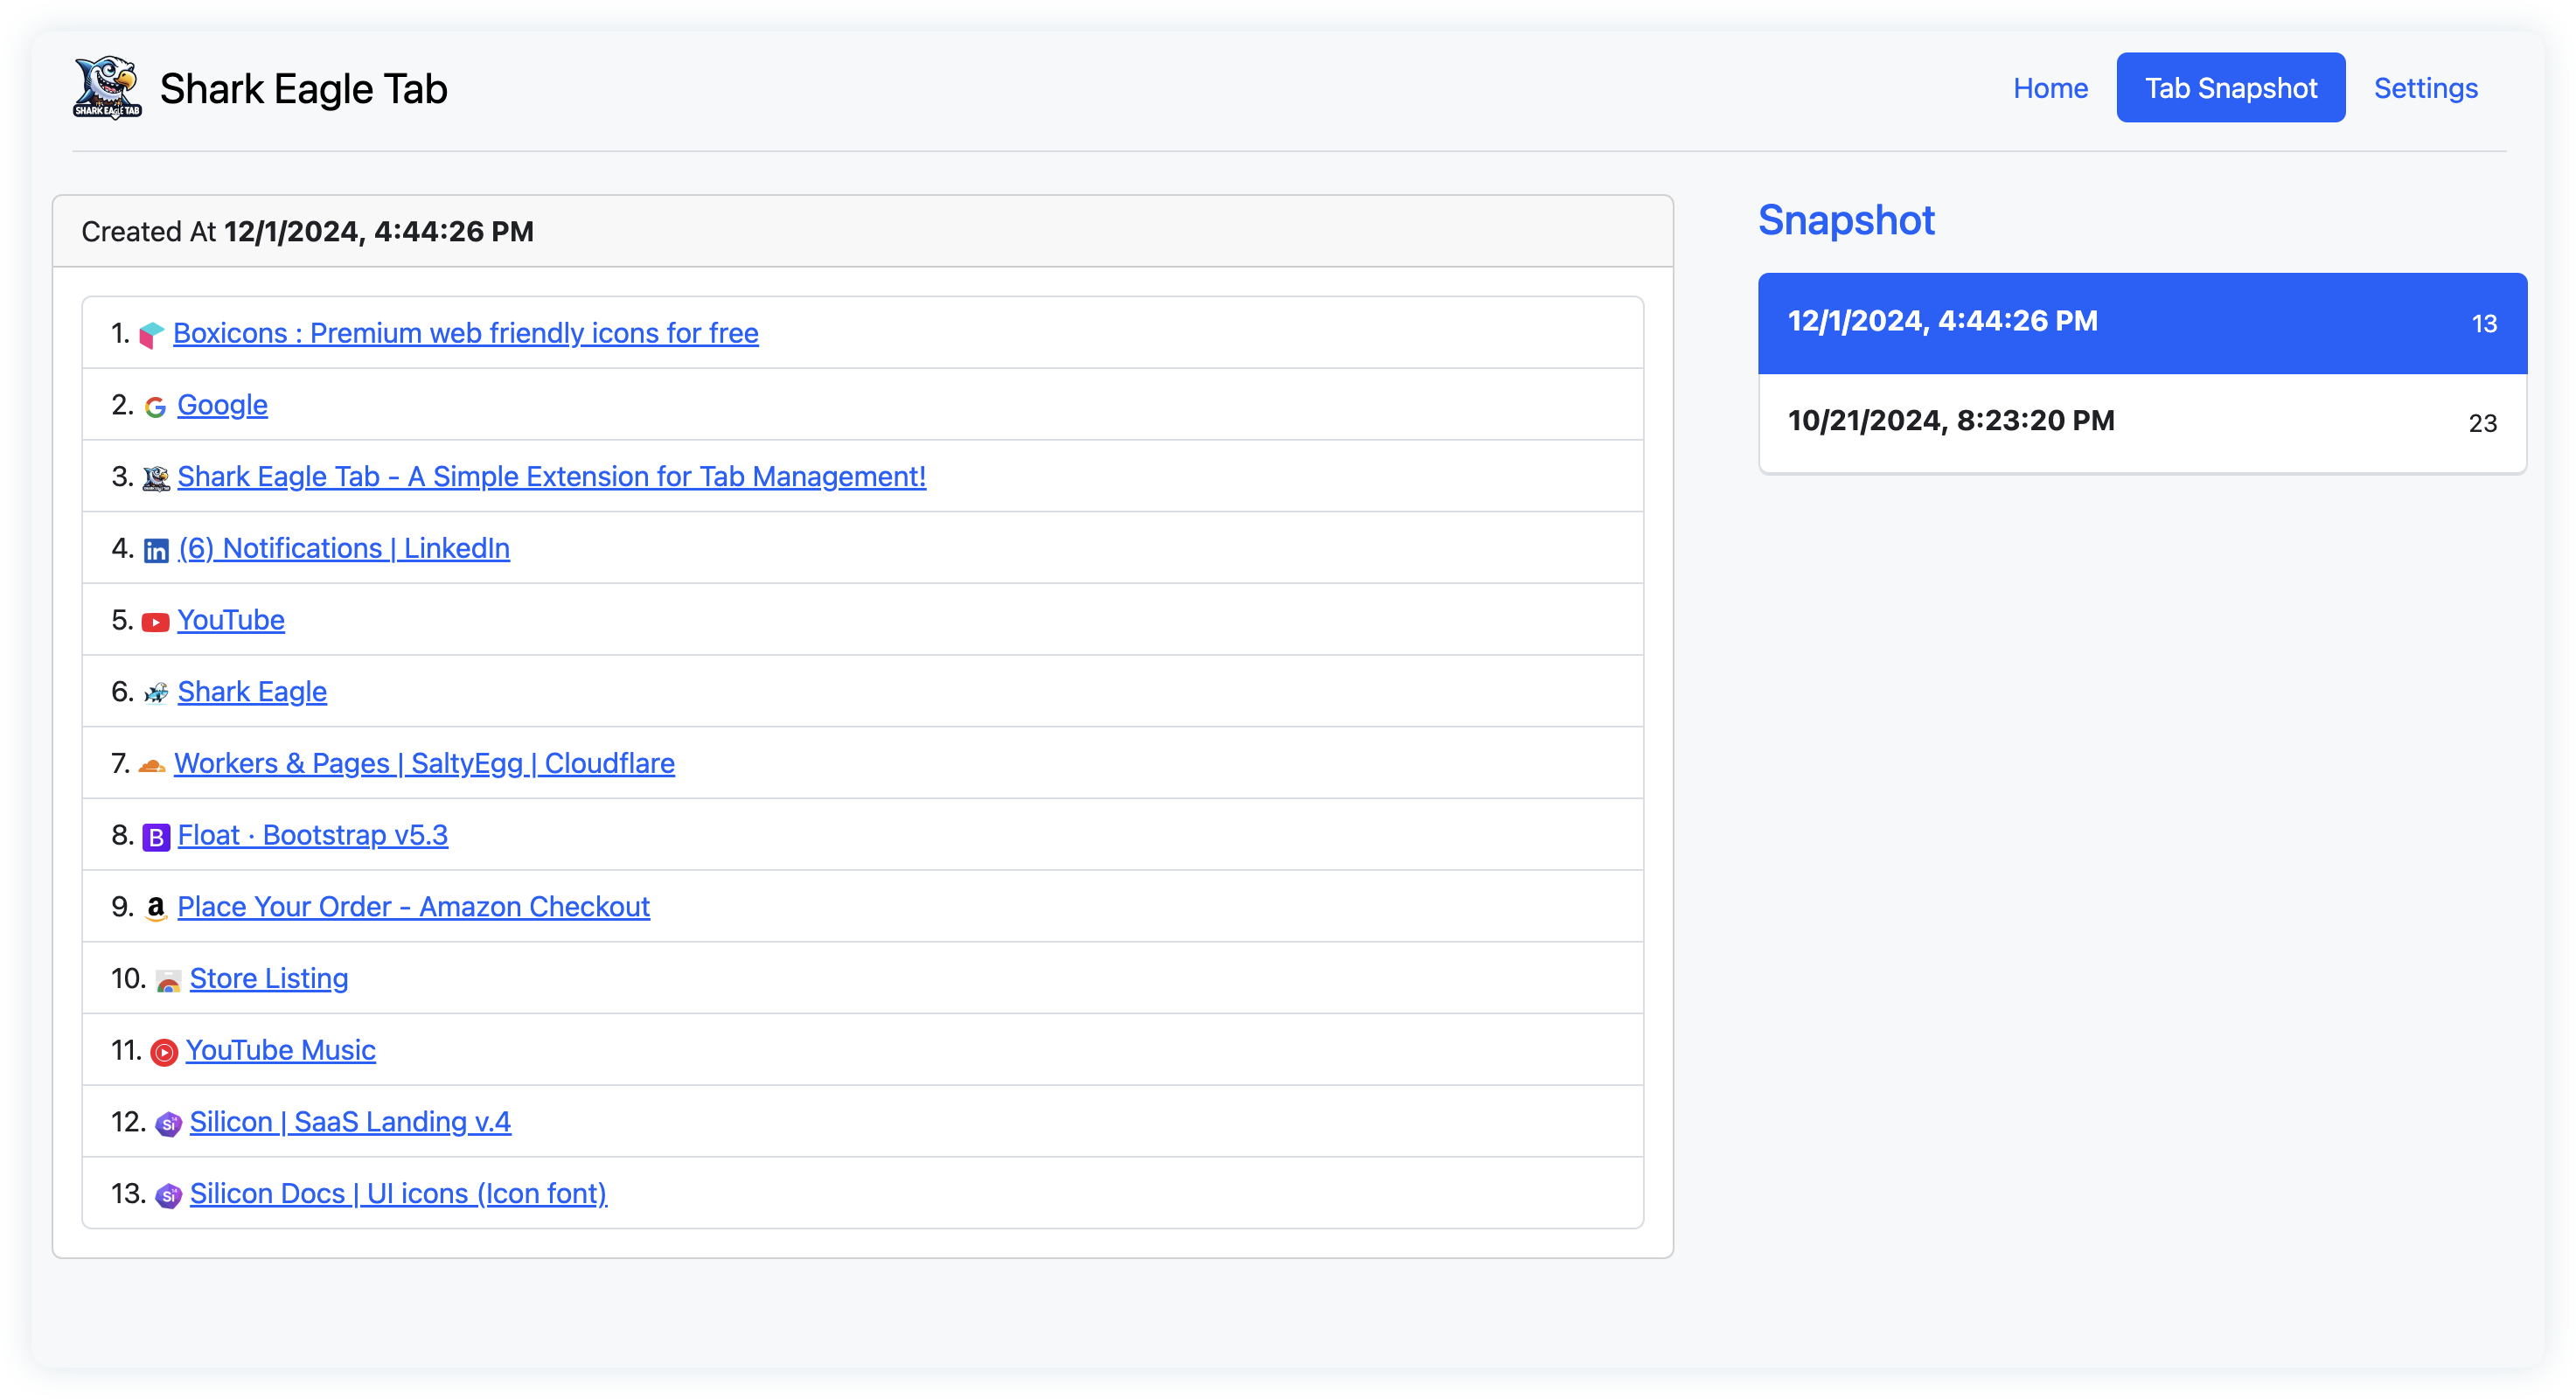Open the Boxicons Premium web icons link
The image size is (2576, 1399).
[x=465, y=333]
